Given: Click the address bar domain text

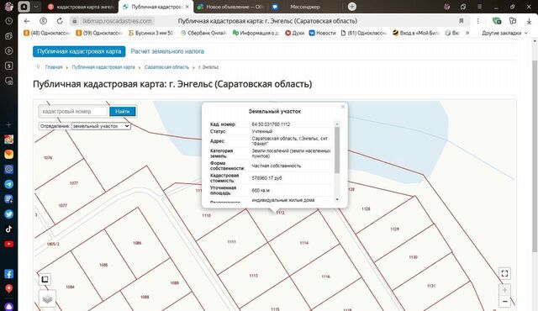Looking at the screenshot, I should (118, 21).
